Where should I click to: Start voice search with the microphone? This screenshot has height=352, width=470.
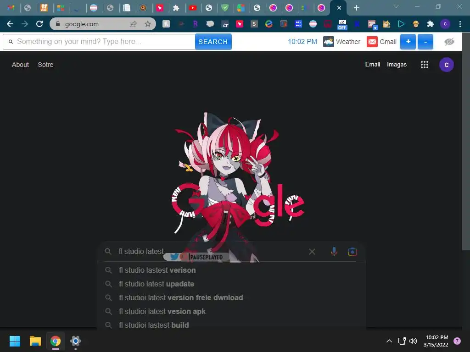tap(334, 252)
